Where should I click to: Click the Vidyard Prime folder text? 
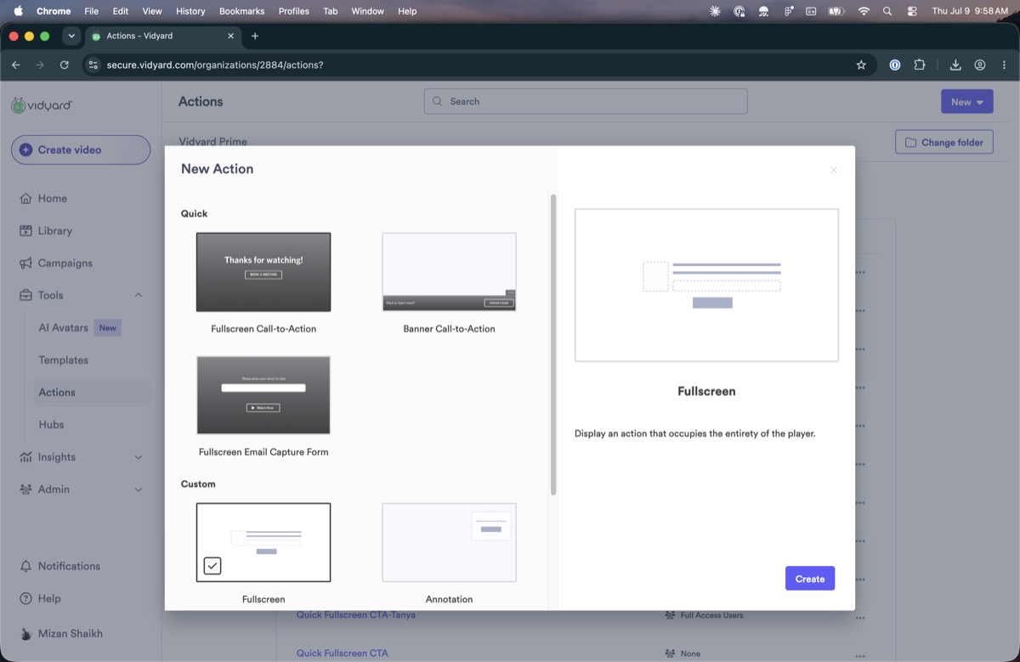[x=212, y=142]
